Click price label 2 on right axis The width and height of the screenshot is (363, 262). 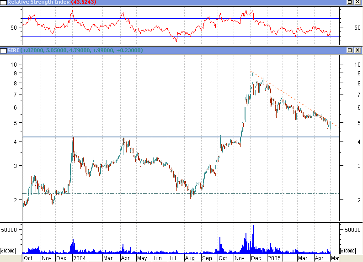pos(359,200)
